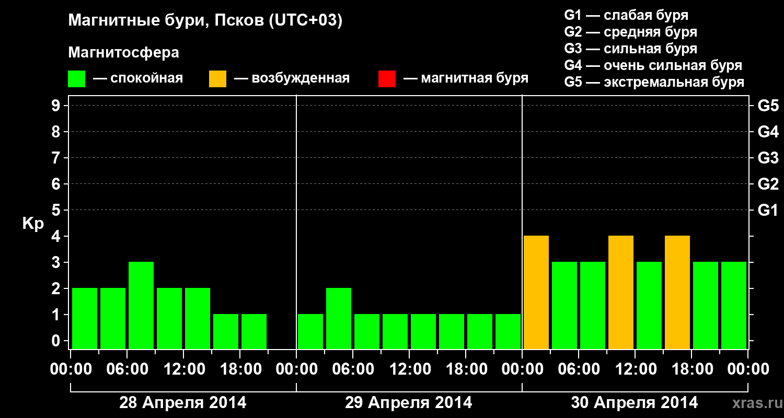Click the green bar after 12:00 on 30 April
Image resolution: width=784 pixels, height=418 pixels.
click(x=649, y=305)
